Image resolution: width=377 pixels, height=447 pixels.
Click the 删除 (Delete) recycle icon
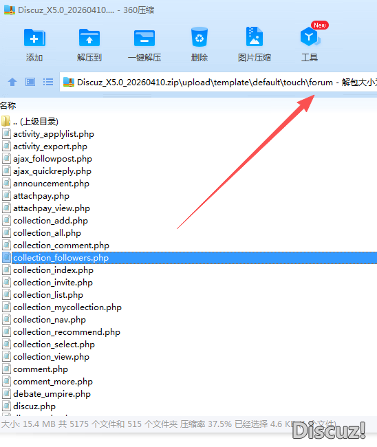point(200,36)
